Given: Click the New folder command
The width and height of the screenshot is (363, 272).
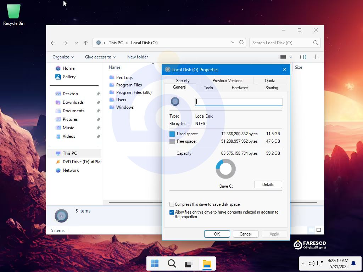Looking at the screenshot, I should pos(138,57).
